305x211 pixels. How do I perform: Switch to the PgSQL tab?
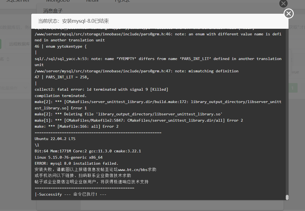(122, 1)
